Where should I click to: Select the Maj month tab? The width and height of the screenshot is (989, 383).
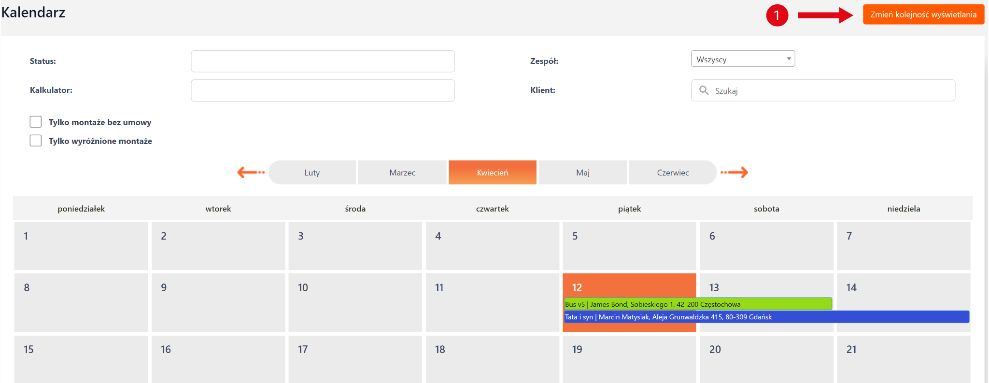coord(582,172)
